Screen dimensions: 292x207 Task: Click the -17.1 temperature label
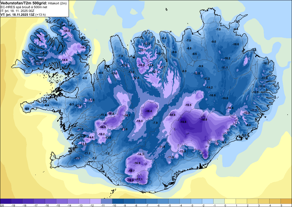(139, 180)
